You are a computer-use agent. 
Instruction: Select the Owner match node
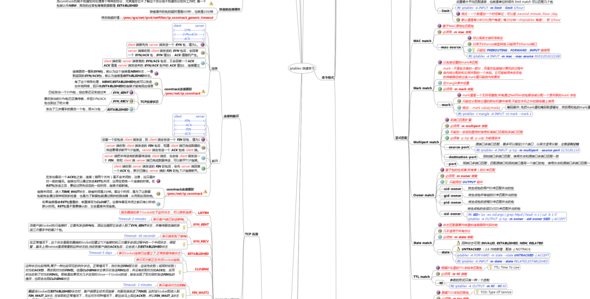423,195
